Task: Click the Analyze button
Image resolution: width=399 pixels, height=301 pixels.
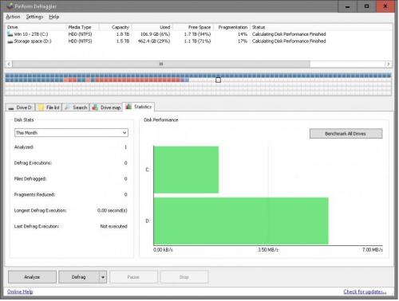Action: click(32, 277)
